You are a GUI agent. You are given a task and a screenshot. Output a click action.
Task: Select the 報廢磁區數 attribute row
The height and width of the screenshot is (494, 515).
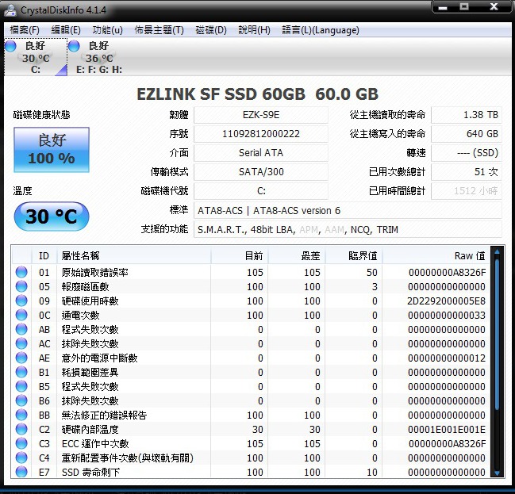(252, 286)
